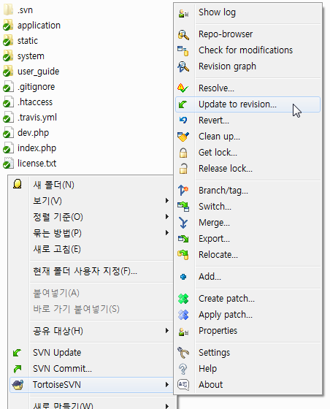Select the static folder
This screenshot has height=409, width=330.
(x=20, y=41)
